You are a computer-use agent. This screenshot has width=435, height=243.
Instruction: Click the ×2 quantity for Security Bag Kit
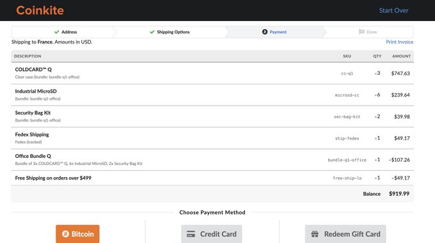pyautogui.click(x=377, y=116)
